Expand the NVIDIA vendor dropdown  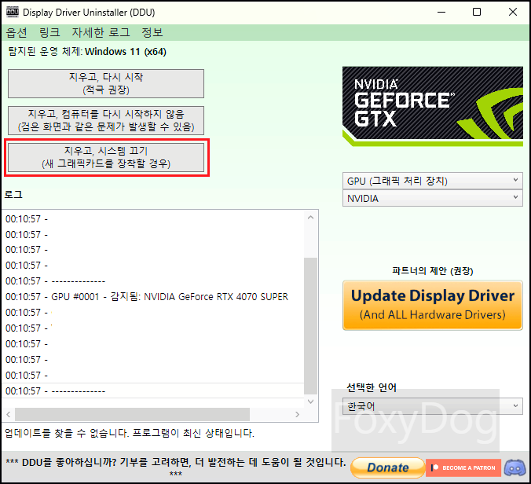(433, 198)
